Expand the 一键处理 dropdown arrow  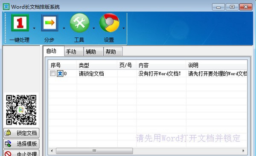pos(34,28)
